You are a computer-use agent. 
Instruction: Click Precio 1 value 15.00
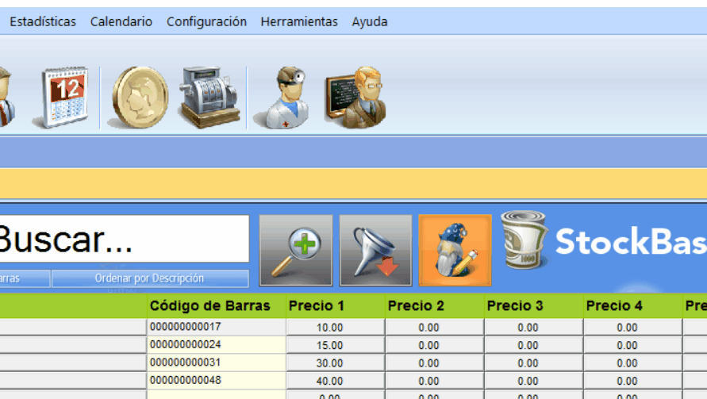pos(336,345)
